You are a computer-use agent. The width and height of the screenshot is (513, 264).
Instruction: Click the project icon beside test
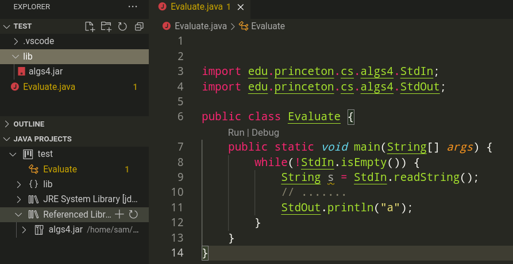pyautogui.click(x=28, y=154)
